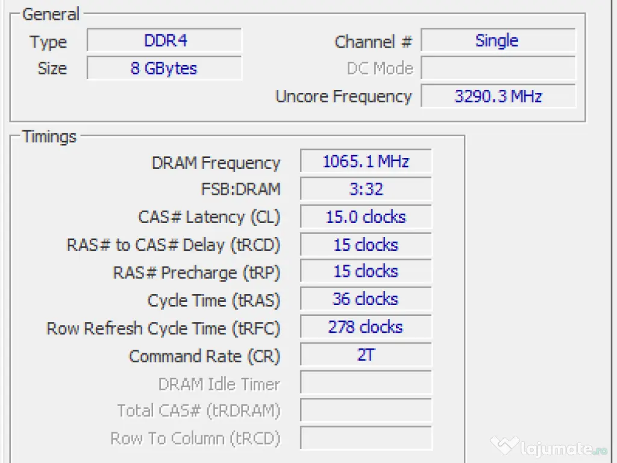The height and width of the screenshot is (463, 617).
Task: Select the Uncore Frequency value 3290.3 MHz
Action: point(498,96)
